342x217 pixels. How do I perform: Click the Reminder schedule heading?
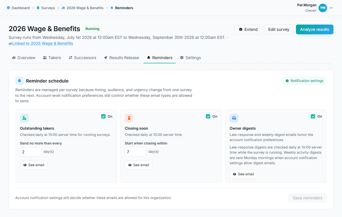tap(47, 81)
